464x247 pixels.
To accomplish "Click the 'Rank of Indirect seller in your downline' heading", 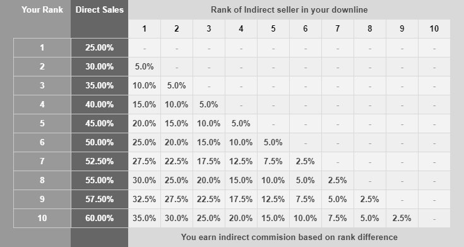I will (289, 9).
